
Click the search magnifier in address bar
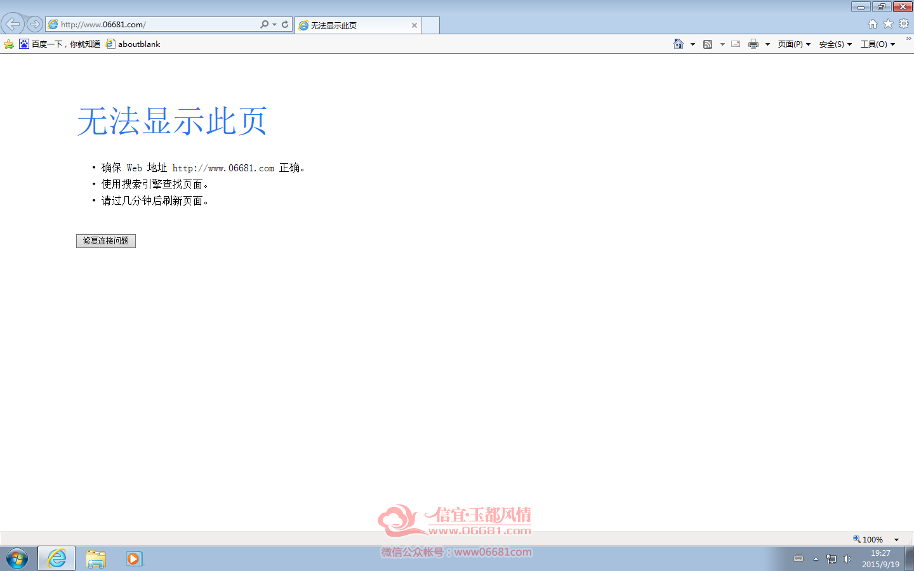[x=264, y=24]
